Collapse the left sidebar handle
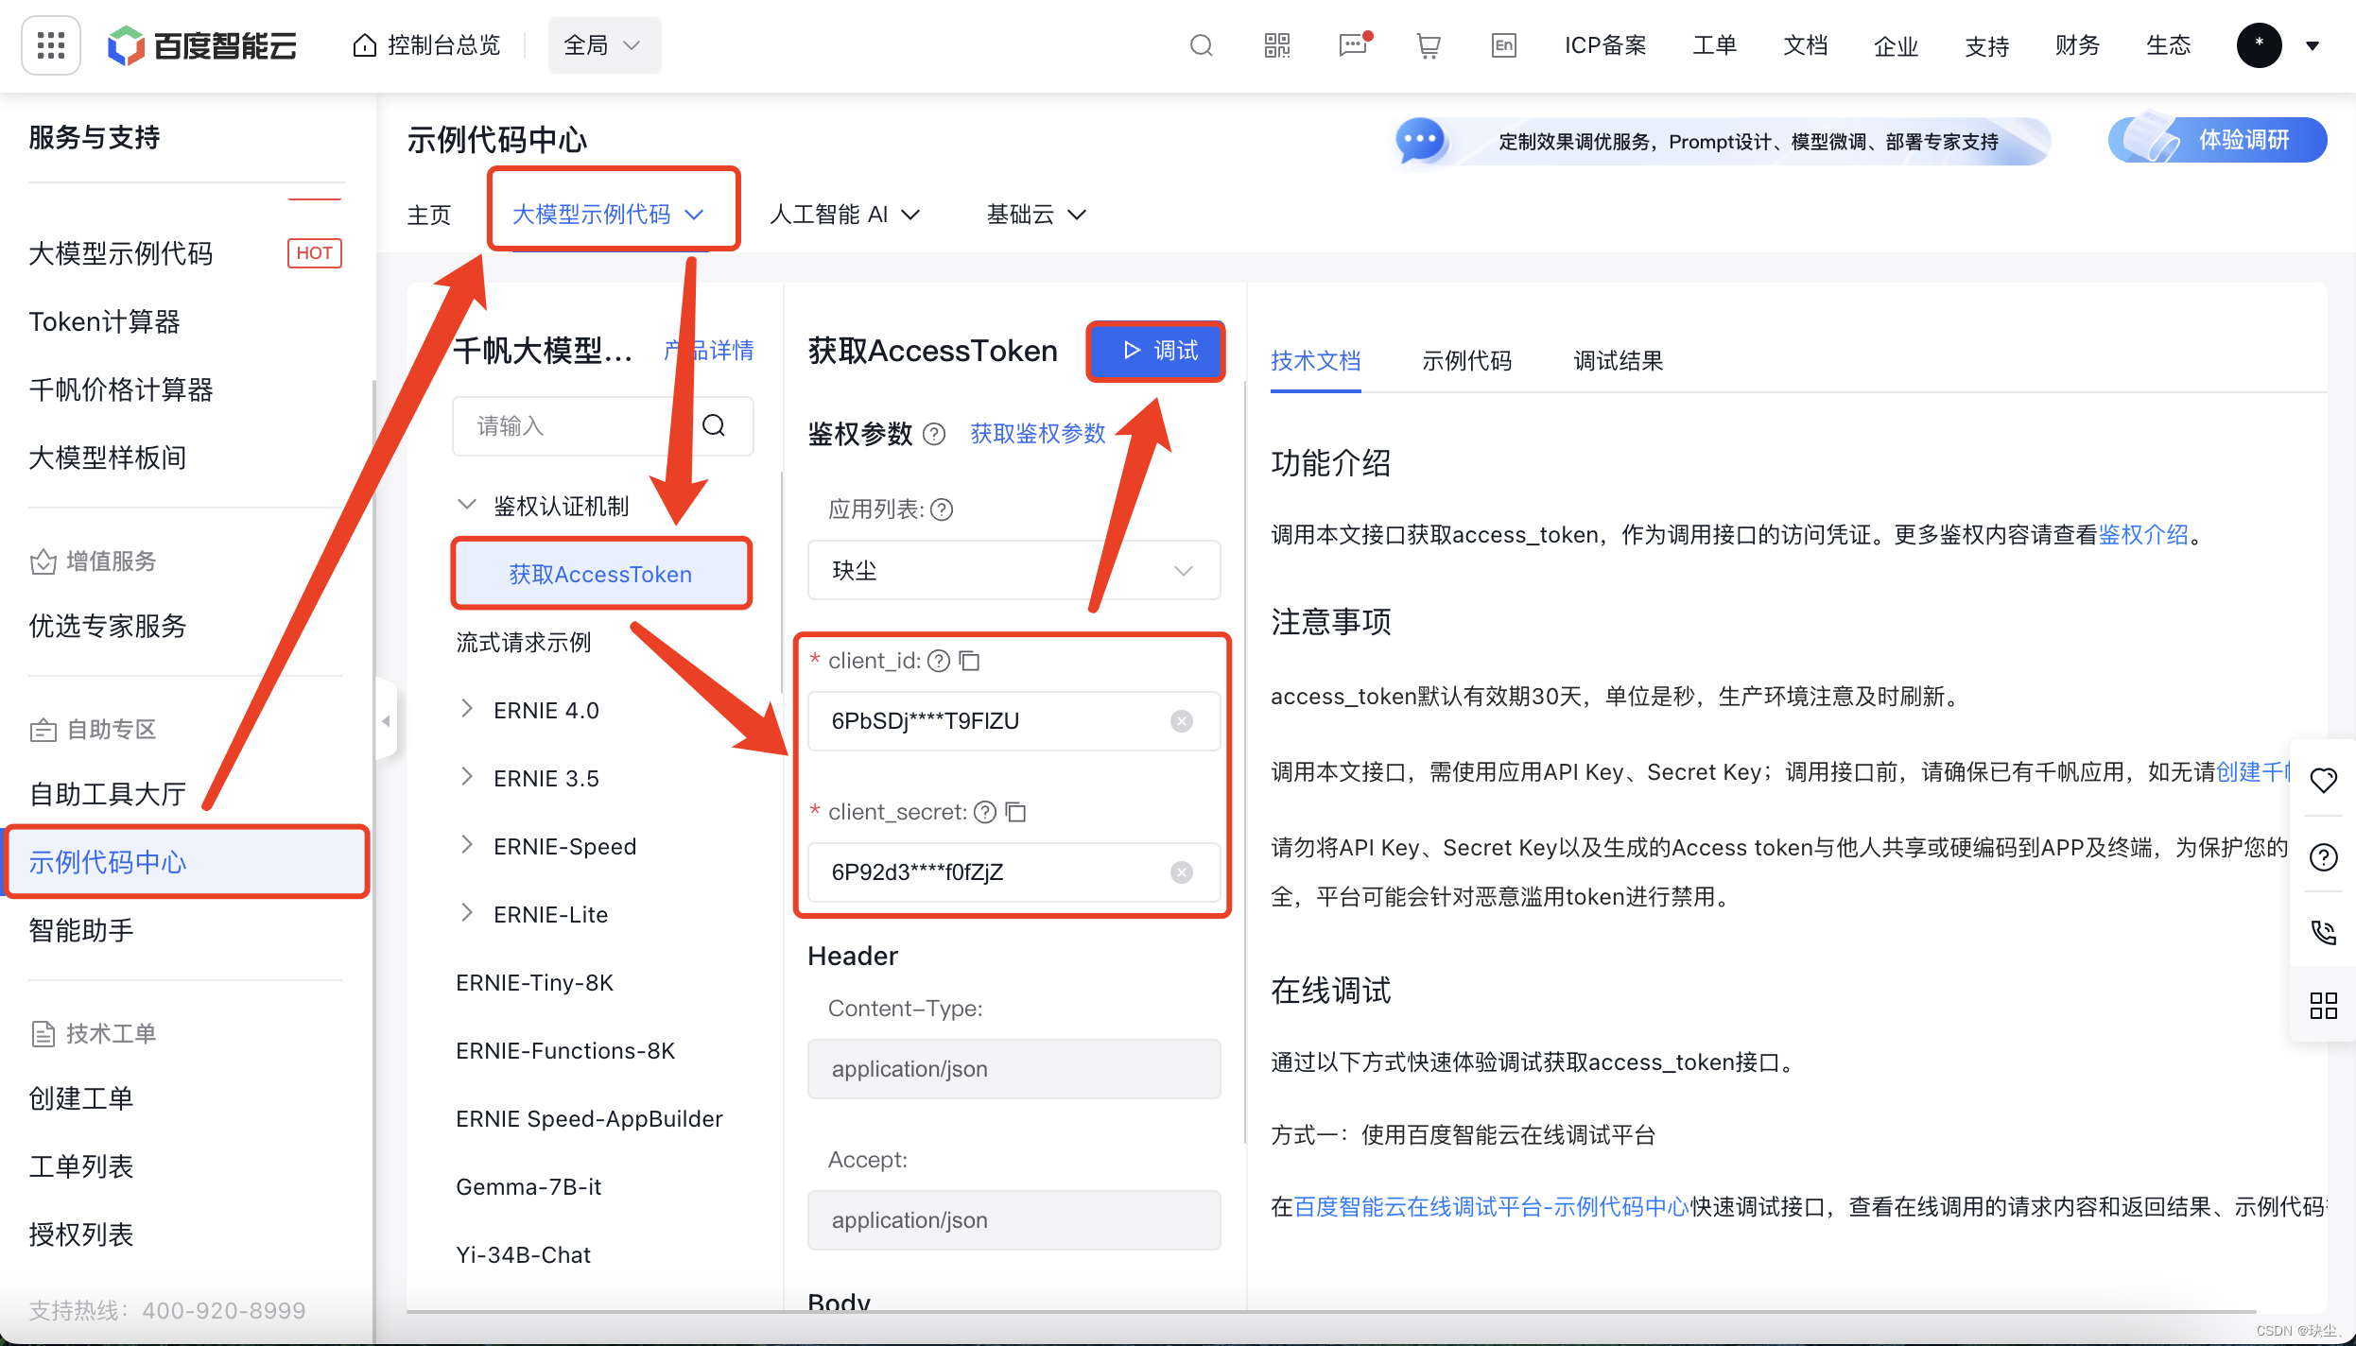Image resolution: width=2356 pixels, height=1346 pixels. point(386,721)
